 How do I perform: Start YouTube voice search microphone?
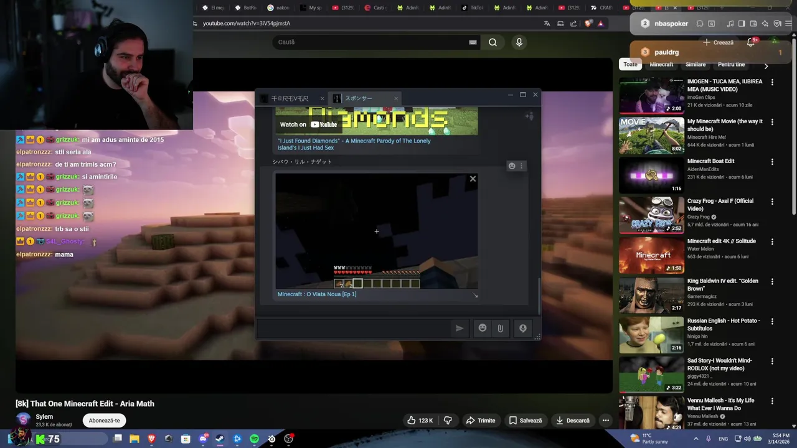pyautogui.click(x=519, y=42)
